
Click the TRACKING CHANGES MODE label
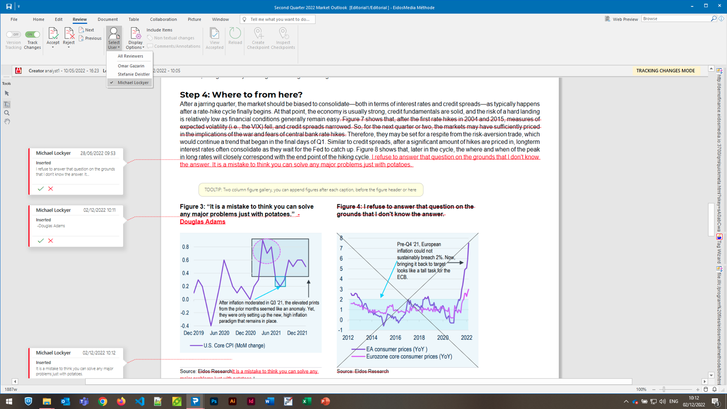665,71
